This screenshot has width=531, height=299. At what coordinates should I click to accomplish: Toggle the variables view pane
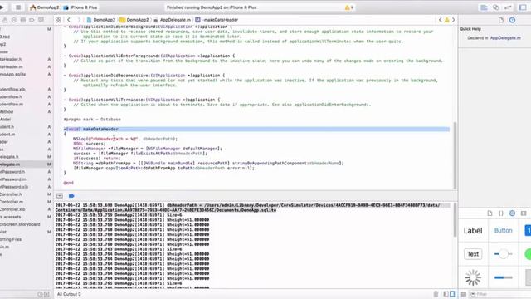pyautogui.click(x=446, y=294)
